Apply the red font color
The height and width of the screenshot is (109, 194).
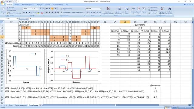[x=42, y=12]
